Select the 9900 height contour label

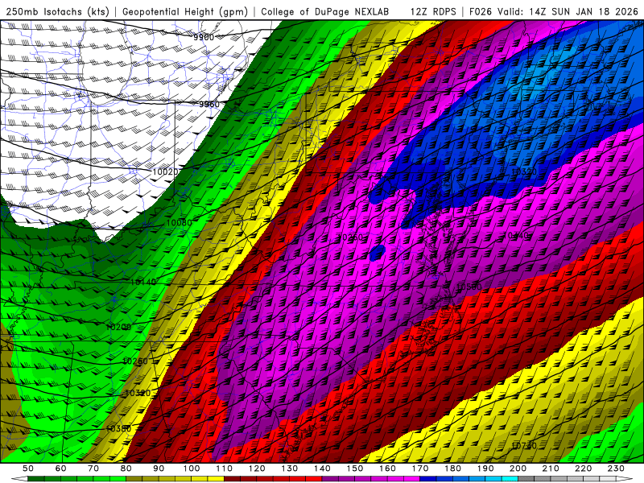pyautogui.click(x=204, y=37)
